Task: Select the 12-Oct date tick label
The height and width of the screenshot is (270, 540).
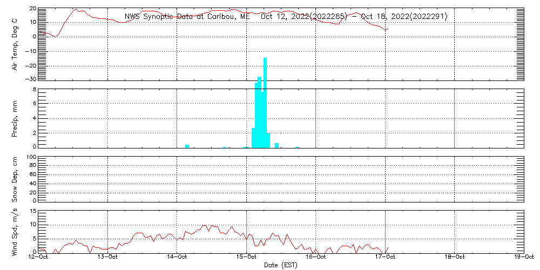Action: click(39, 258)
